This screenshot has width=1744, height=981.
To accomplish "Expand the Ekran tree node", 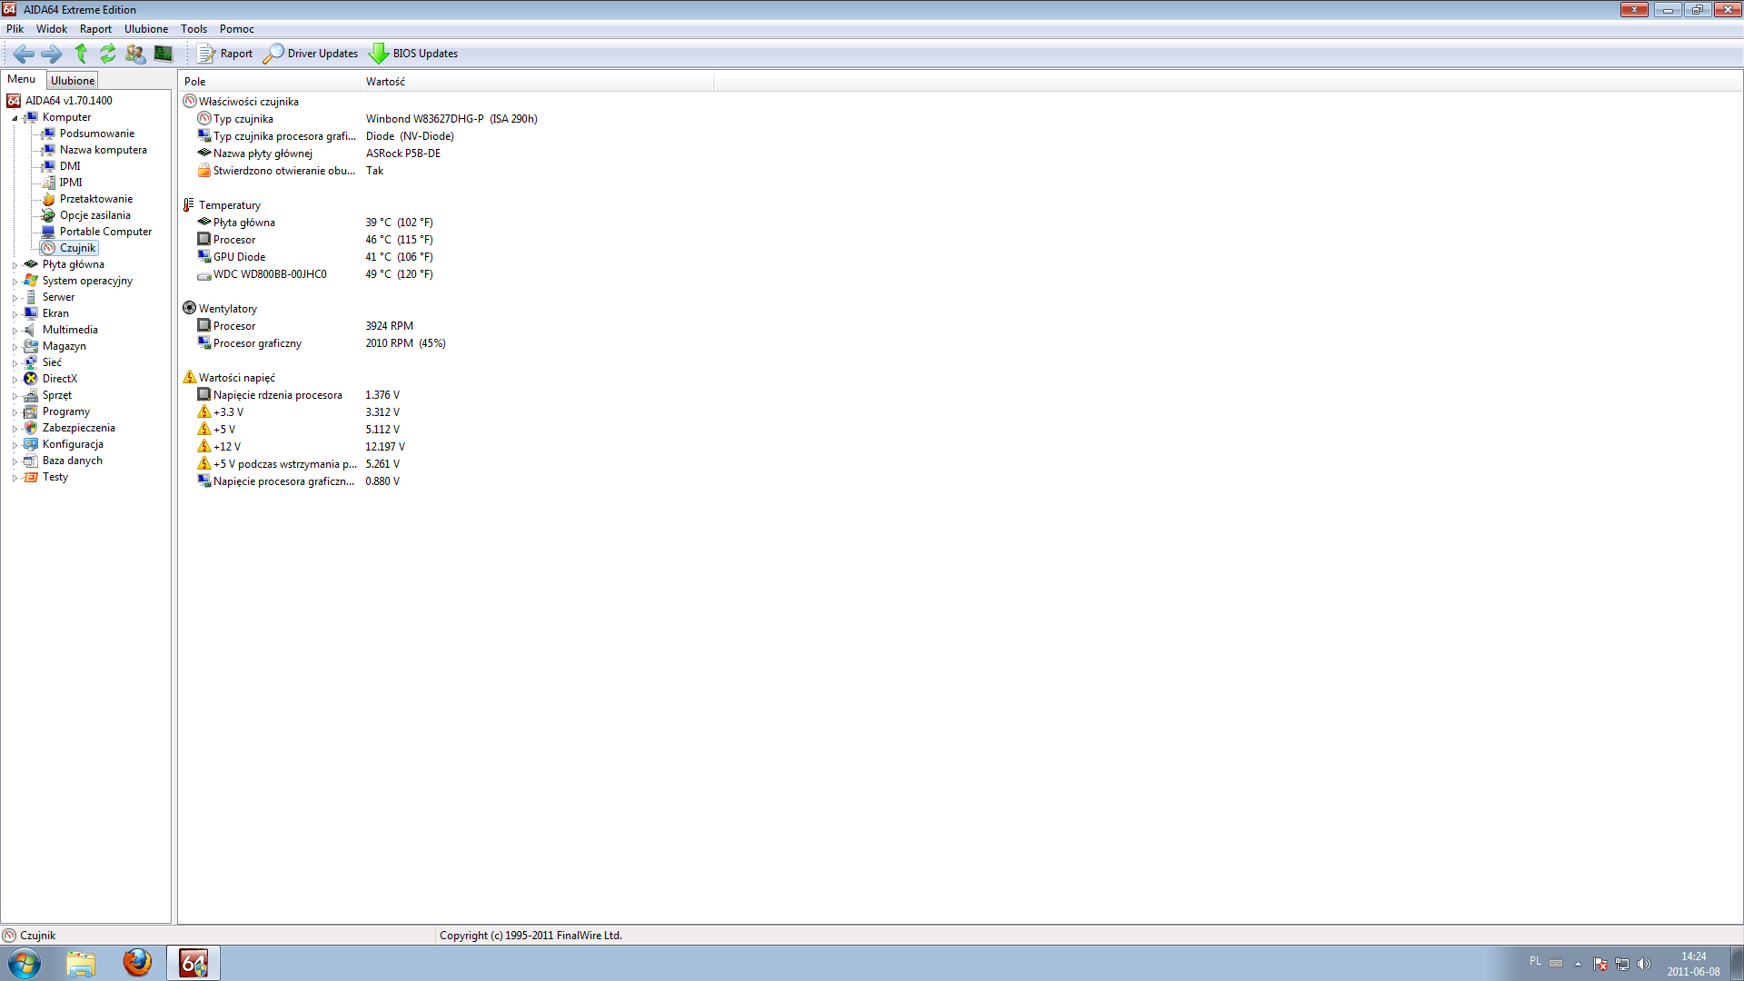I will pyautogui.click(x=15, y=314).
